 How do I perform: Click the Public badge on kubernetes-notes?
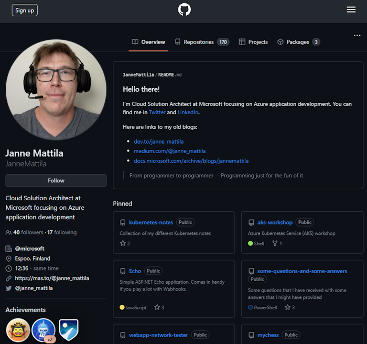186,222
